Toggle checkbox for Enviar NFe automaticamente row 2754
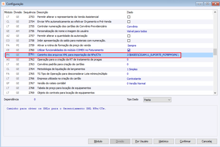220x147 pixels. pos(129,22)
